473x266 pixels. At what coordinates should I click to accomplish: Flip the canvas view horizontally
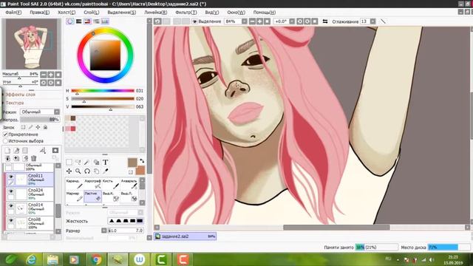(x=325, y=21)
